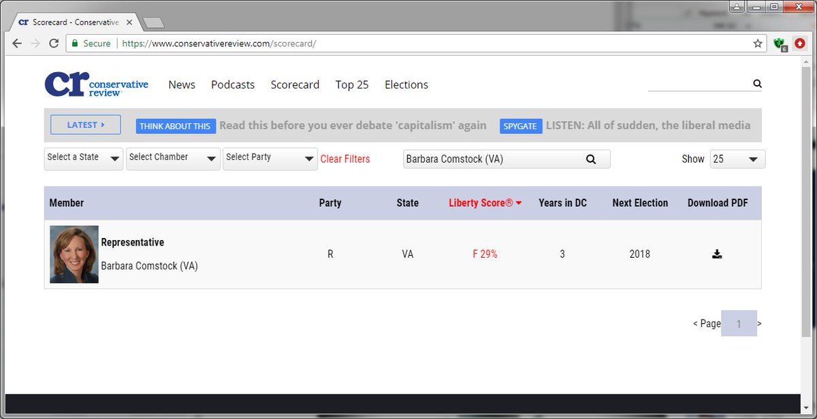Image resolution: width=817 pixels, height=419 pixels.
Task: Click the LATEST button
Action: (86, 124)
